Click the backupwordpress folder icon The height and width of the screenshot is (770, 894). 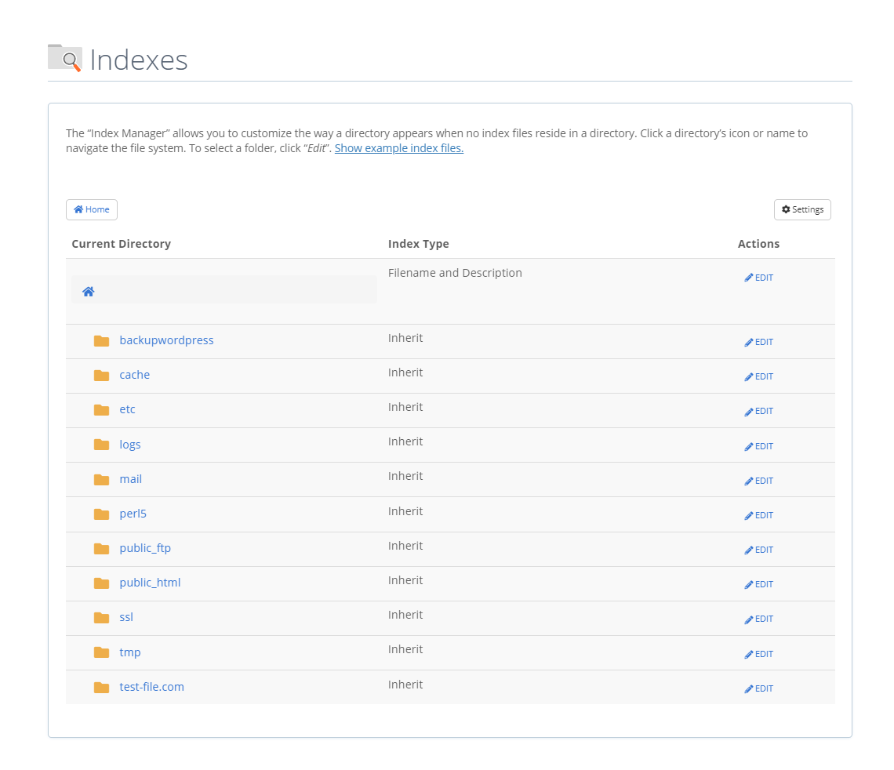(x=101, y=340)
